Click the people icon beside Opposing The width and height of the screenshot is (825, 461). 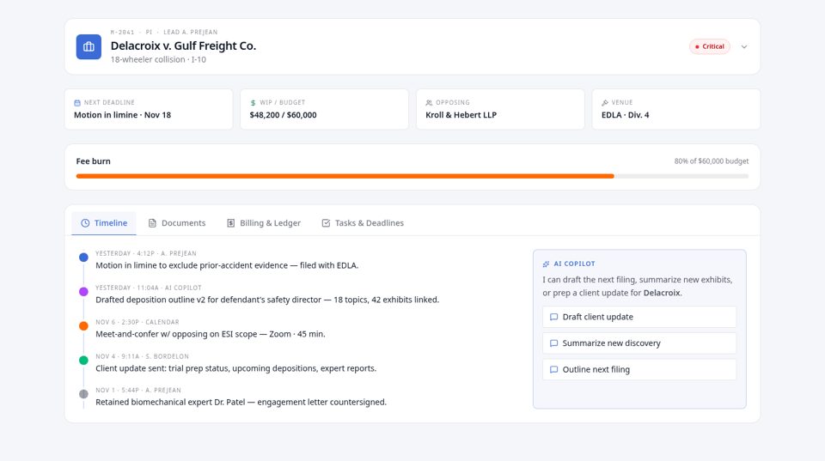point(429,103)
